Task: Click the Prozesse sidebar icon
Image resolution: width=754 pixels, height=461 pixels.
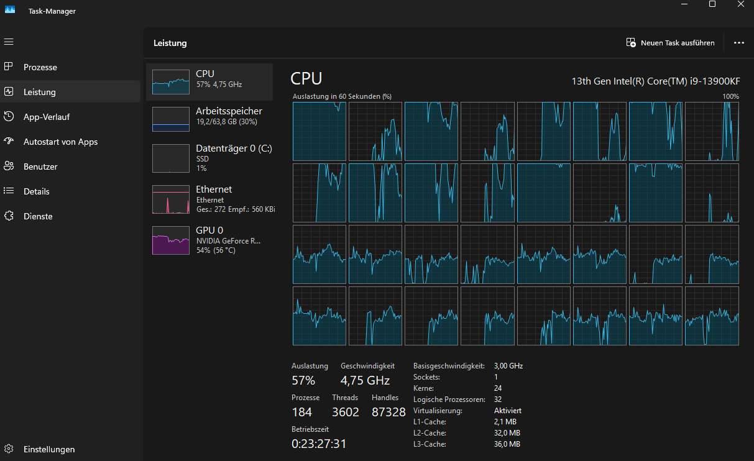Action: pos(9,66)
